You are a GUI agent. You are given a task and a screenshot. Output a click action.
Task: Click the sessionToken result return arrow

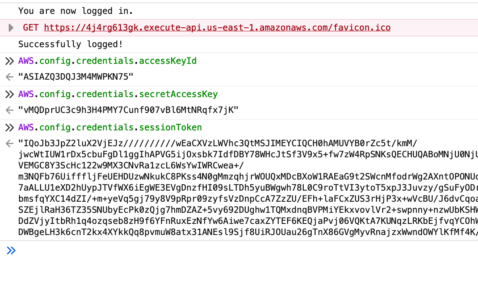(x=10, y=143)
